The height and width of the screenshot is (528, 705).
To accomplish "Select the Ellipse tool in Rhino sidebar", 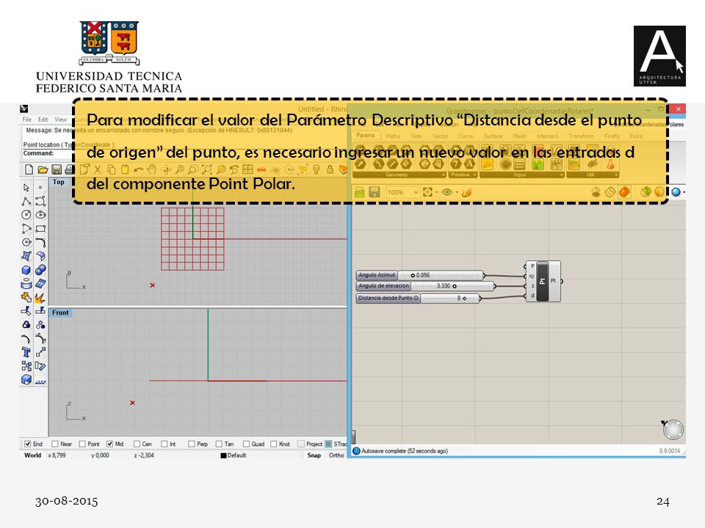I will [40, 215].
